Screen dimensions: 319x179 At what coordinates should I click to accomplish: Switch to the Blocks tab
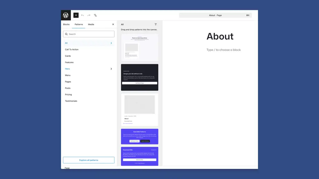click(66, 24)
